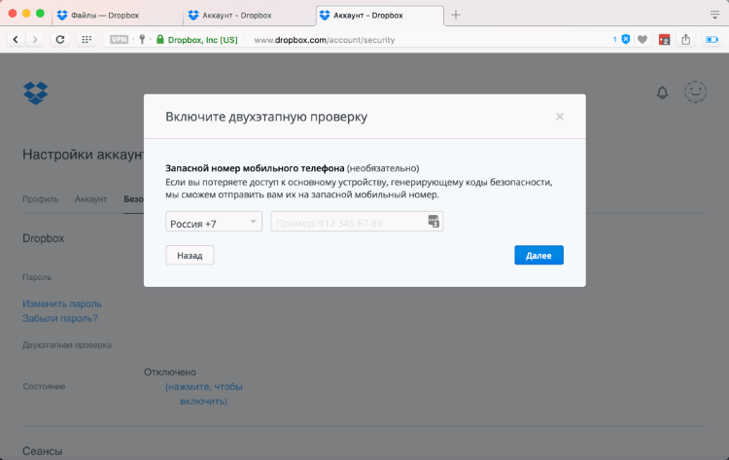The width and height of the screenshot is (729, 460).
Task: Open the Speed Dial grid view
Action: (87, 39)
